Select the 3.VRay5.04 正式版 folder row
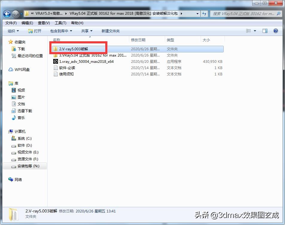The height and width of the screenshot is (225, 285). tap(138, 55)
